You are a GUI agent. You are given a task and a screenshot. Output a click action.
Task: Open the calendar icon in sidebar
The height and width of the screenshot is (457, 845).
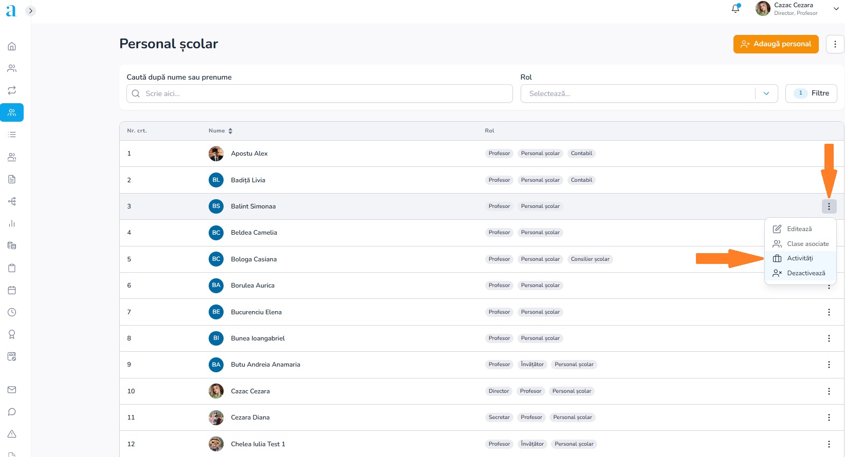[x=12, y=290]
